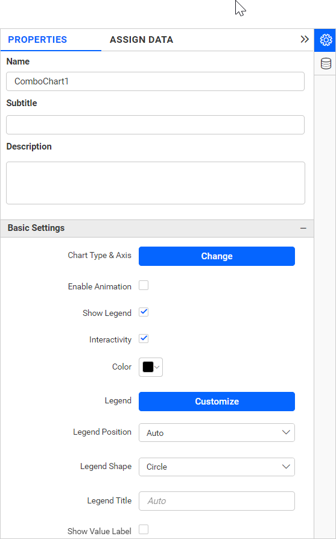Open the black Color swatch picker
This screenshot has width=336, height=539.
151,367
